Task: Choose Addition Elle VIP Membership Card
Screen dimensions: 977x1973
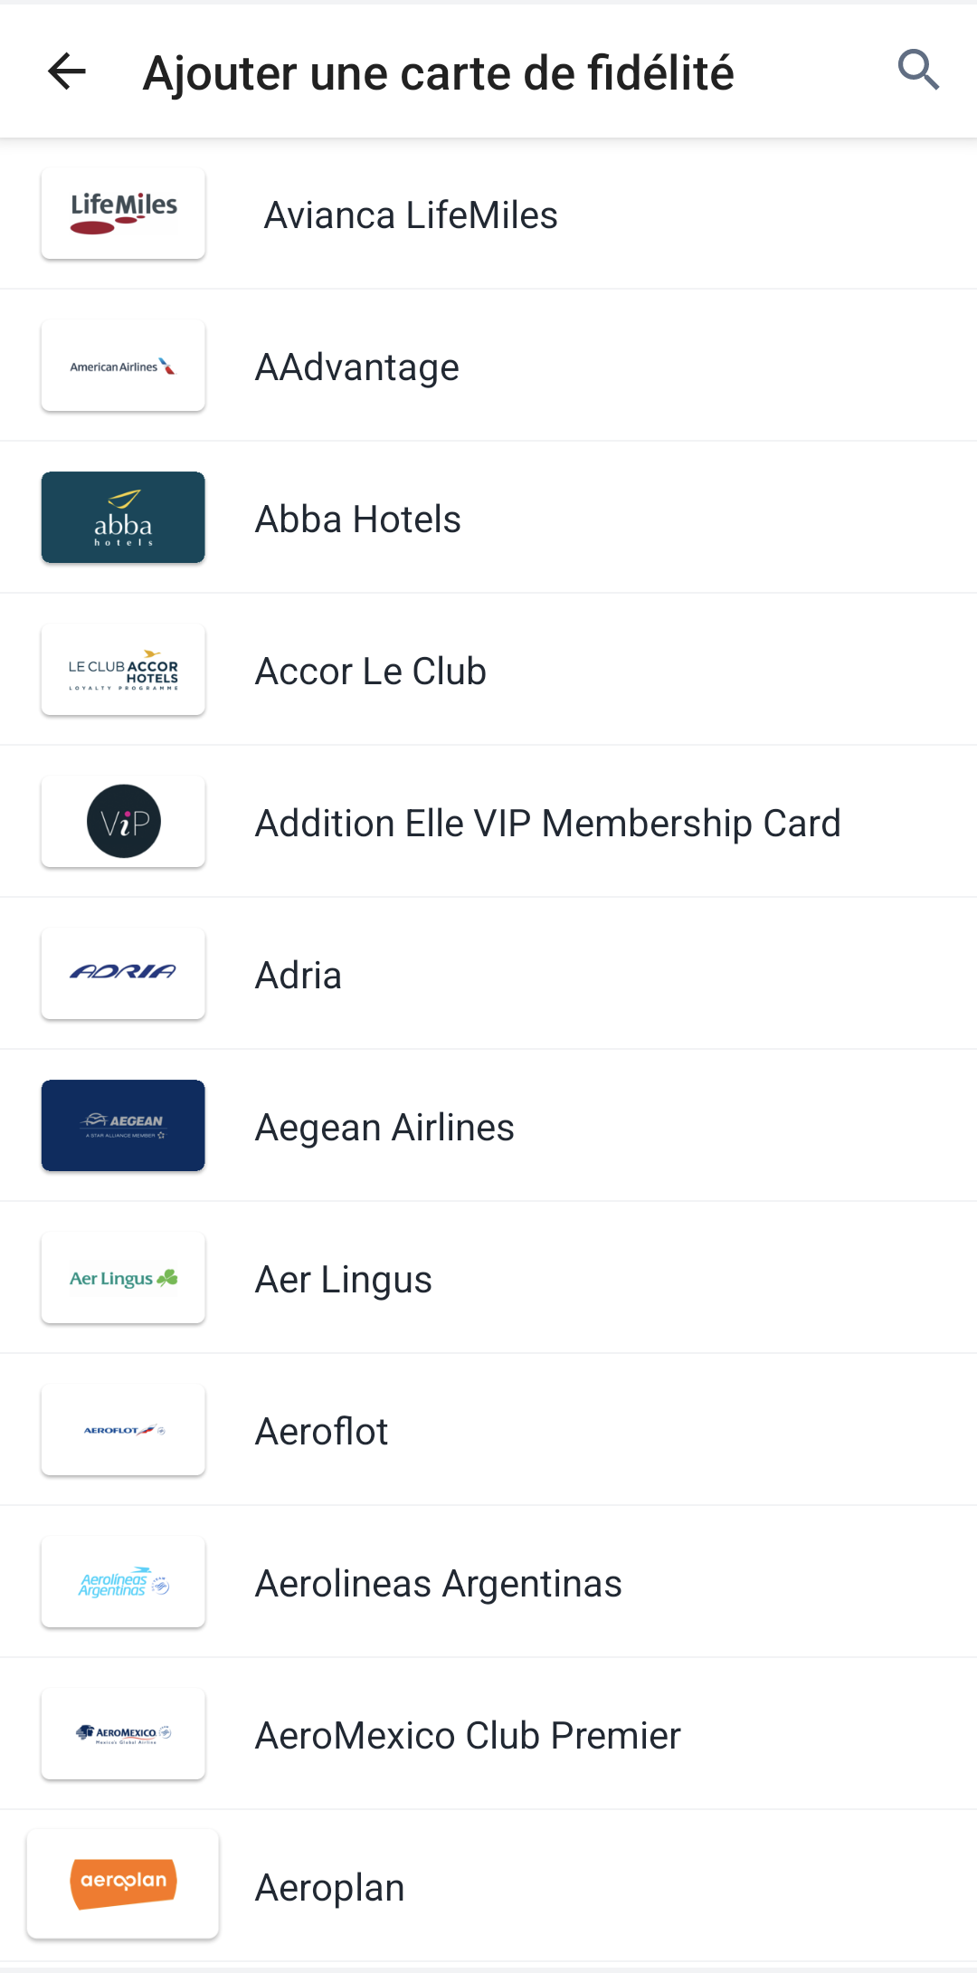Action: (x=488, y=823)
